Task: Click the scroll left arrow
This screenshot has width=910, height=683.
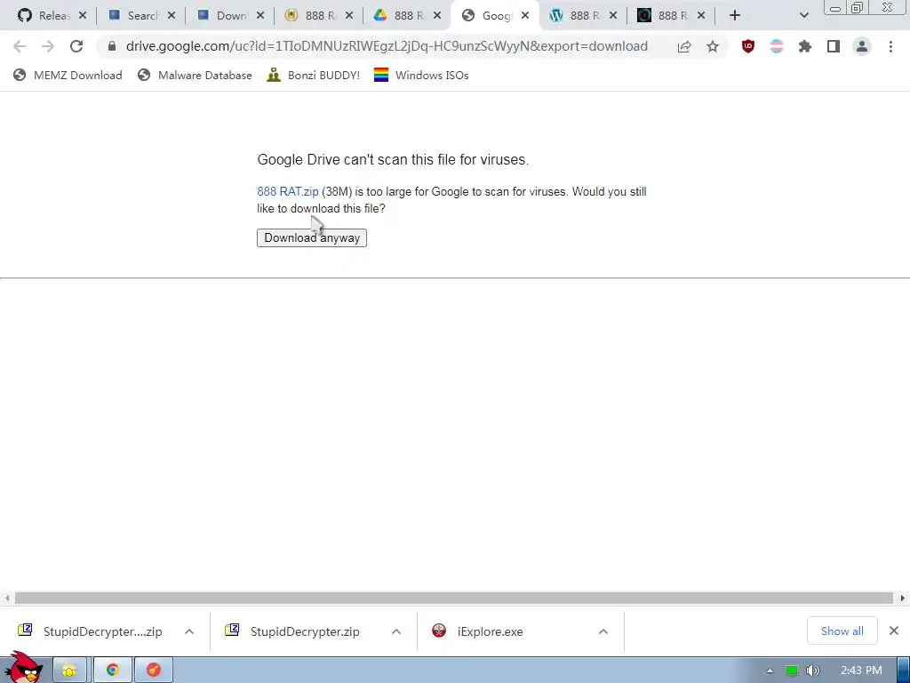Action: [x=6, y=598]
